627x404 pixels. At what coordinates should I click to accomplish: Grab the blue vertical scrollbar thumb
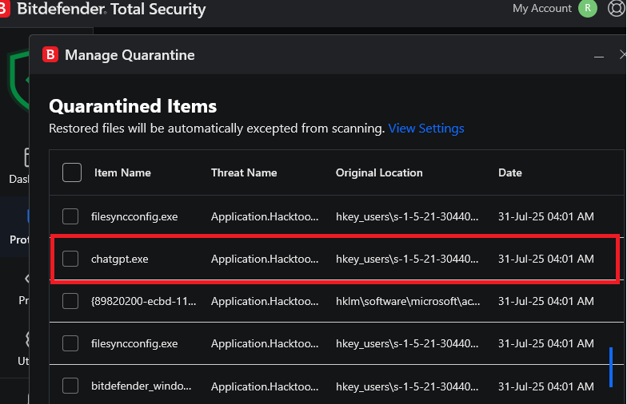[x=611, y=367]
